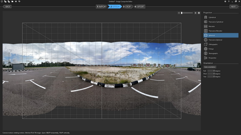
Task: Zoom out with the minus button
Action: pyautogui.click(x=179, y=13)
